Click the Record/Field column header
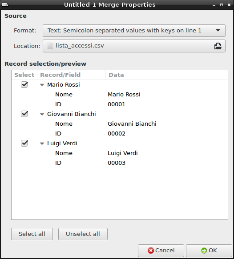 tap(72, 75)
